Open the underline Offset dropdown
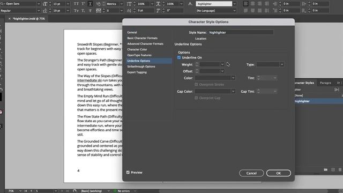 (x=222, y=71)
